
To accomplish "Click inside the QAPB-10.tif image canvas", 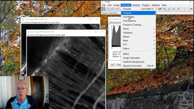I will click(66, 73).
